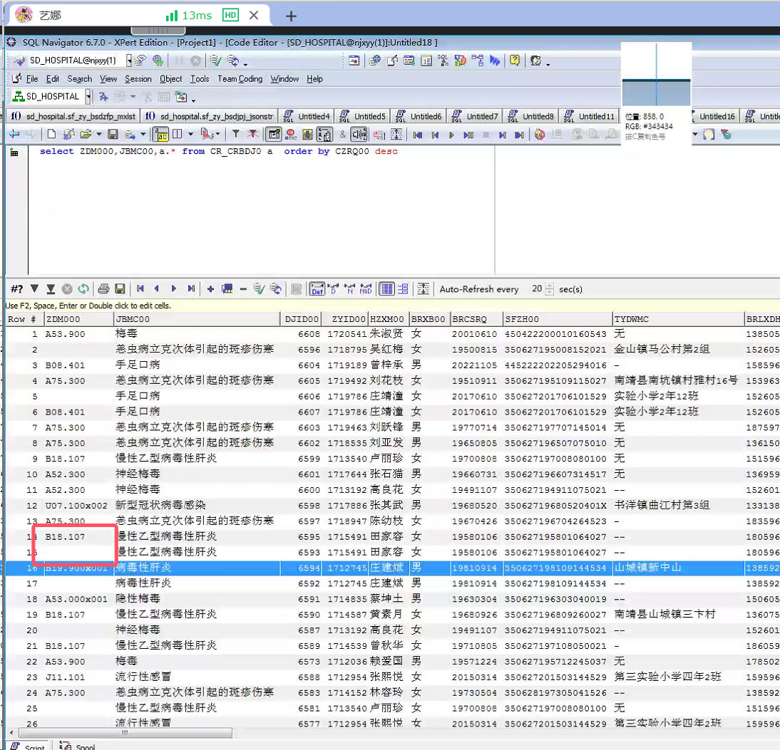The height and width of the screenshot is (750, 780).
Task: Click the green refresh icon in results toolbar
Action: point(83,288)
